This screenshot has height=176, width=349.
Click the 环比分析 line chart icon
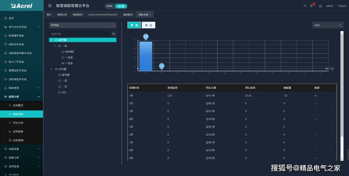tap(10, 123)
